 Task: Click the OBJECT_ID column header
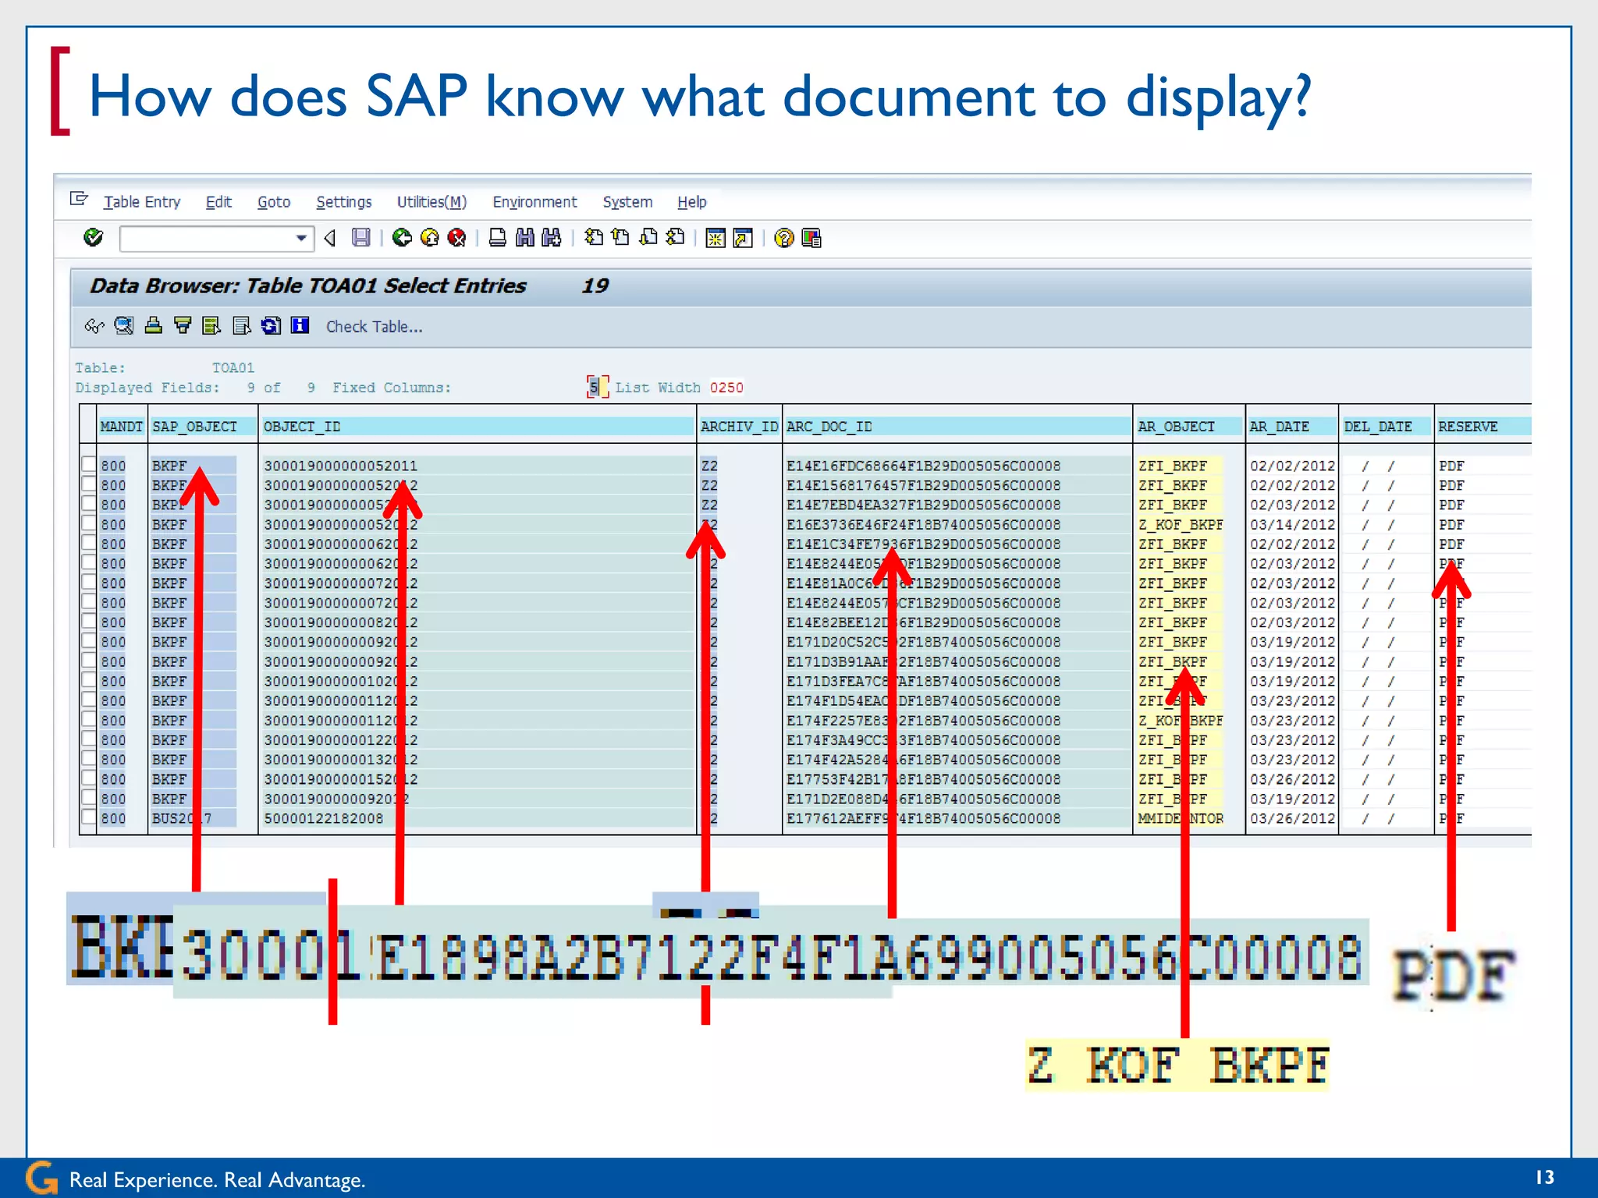(478, 427)
